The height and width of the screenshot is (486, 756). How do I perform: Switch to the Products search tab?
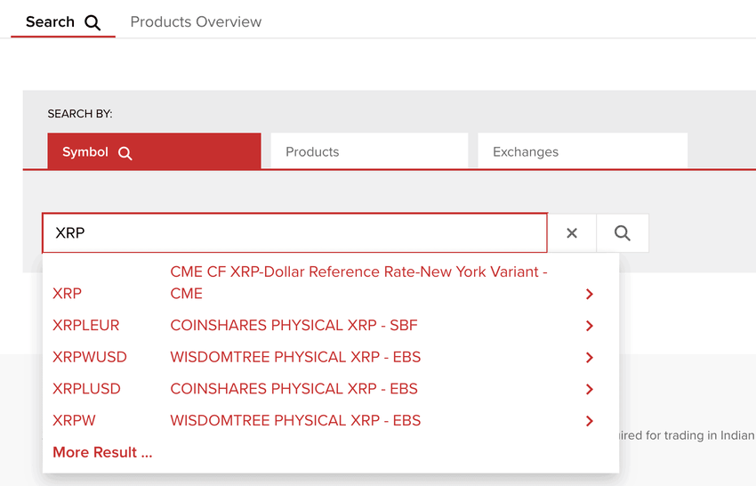pyautogui.click(x=369, y=152)
